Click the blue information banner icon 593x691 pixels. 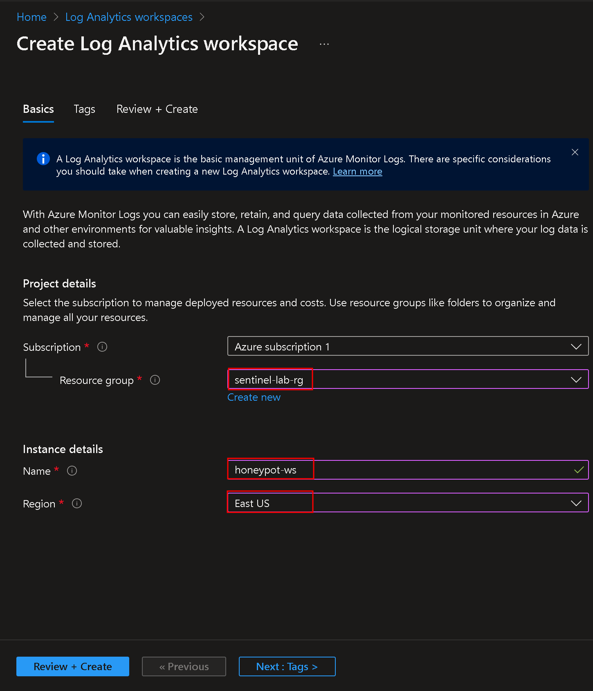point(43,159)
